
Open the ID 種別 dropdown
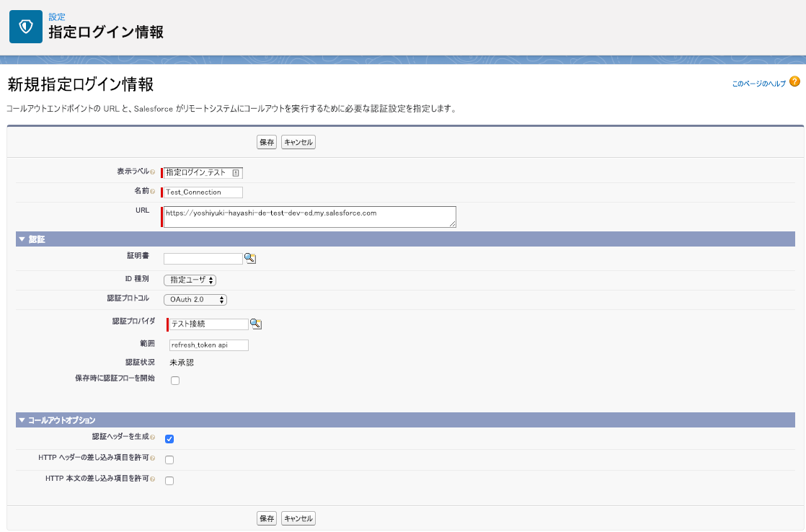pyautogui.click(x=190, y=280)
